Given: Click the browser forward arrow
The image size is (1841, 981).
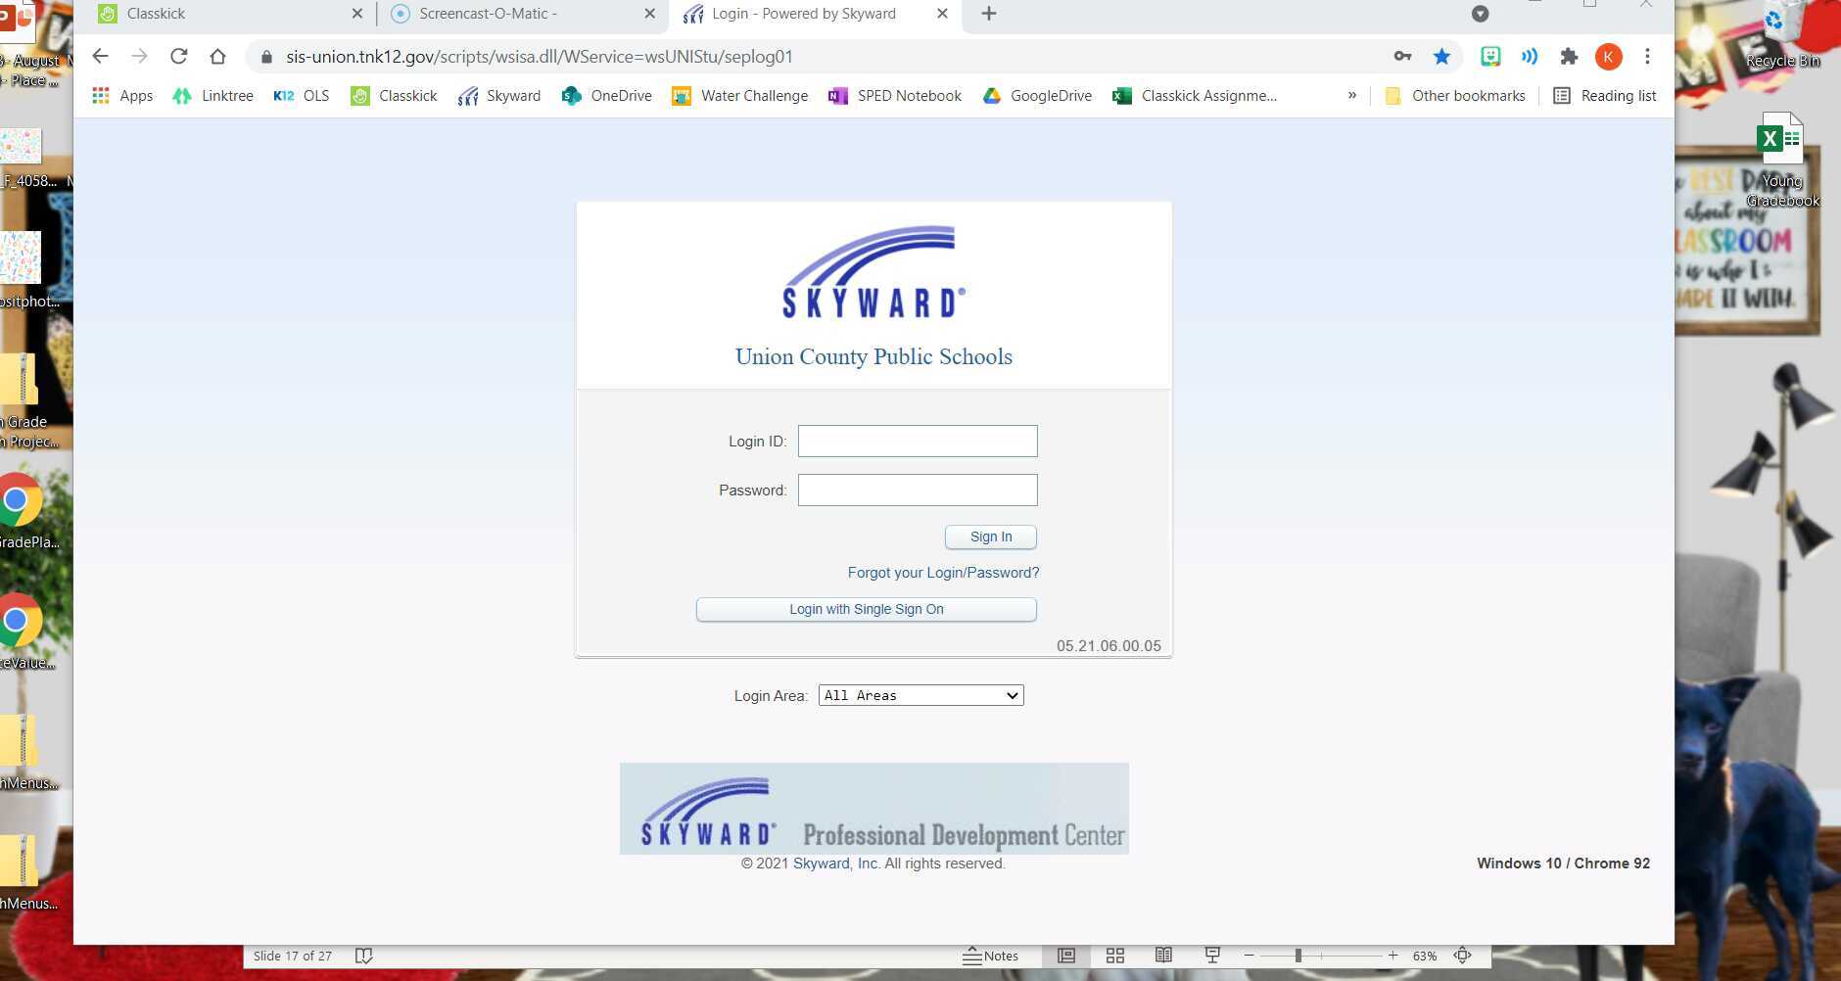Looking at the screenshot, I should click(139, 57).
